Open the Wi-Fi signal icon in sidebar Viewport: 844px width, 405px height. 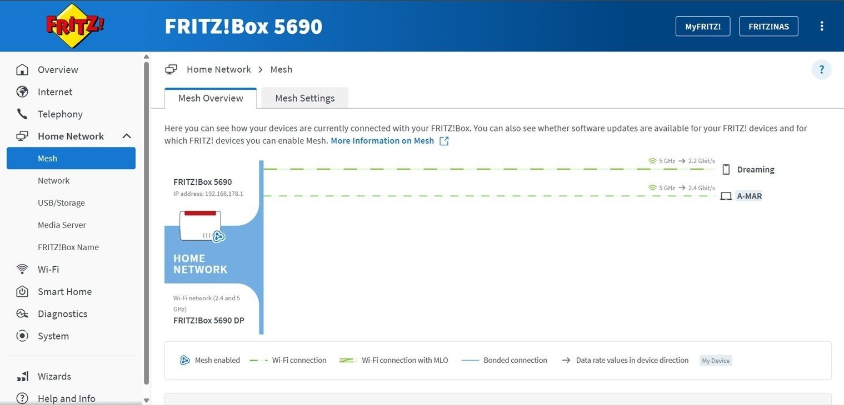[22, 270]
